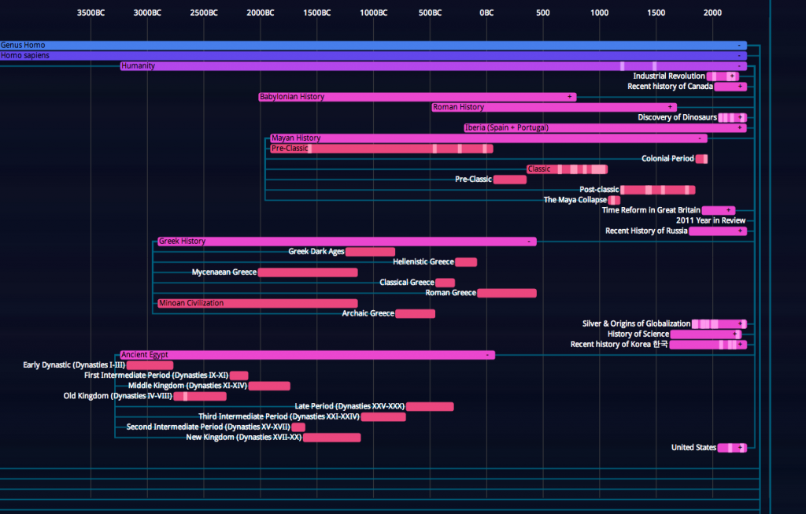
Task: Expand the Roman History timeline
Action: coord(670,107)
